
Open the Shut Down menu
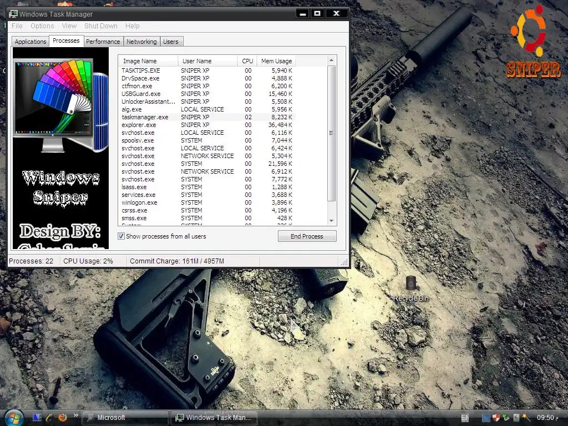(101, 26)
